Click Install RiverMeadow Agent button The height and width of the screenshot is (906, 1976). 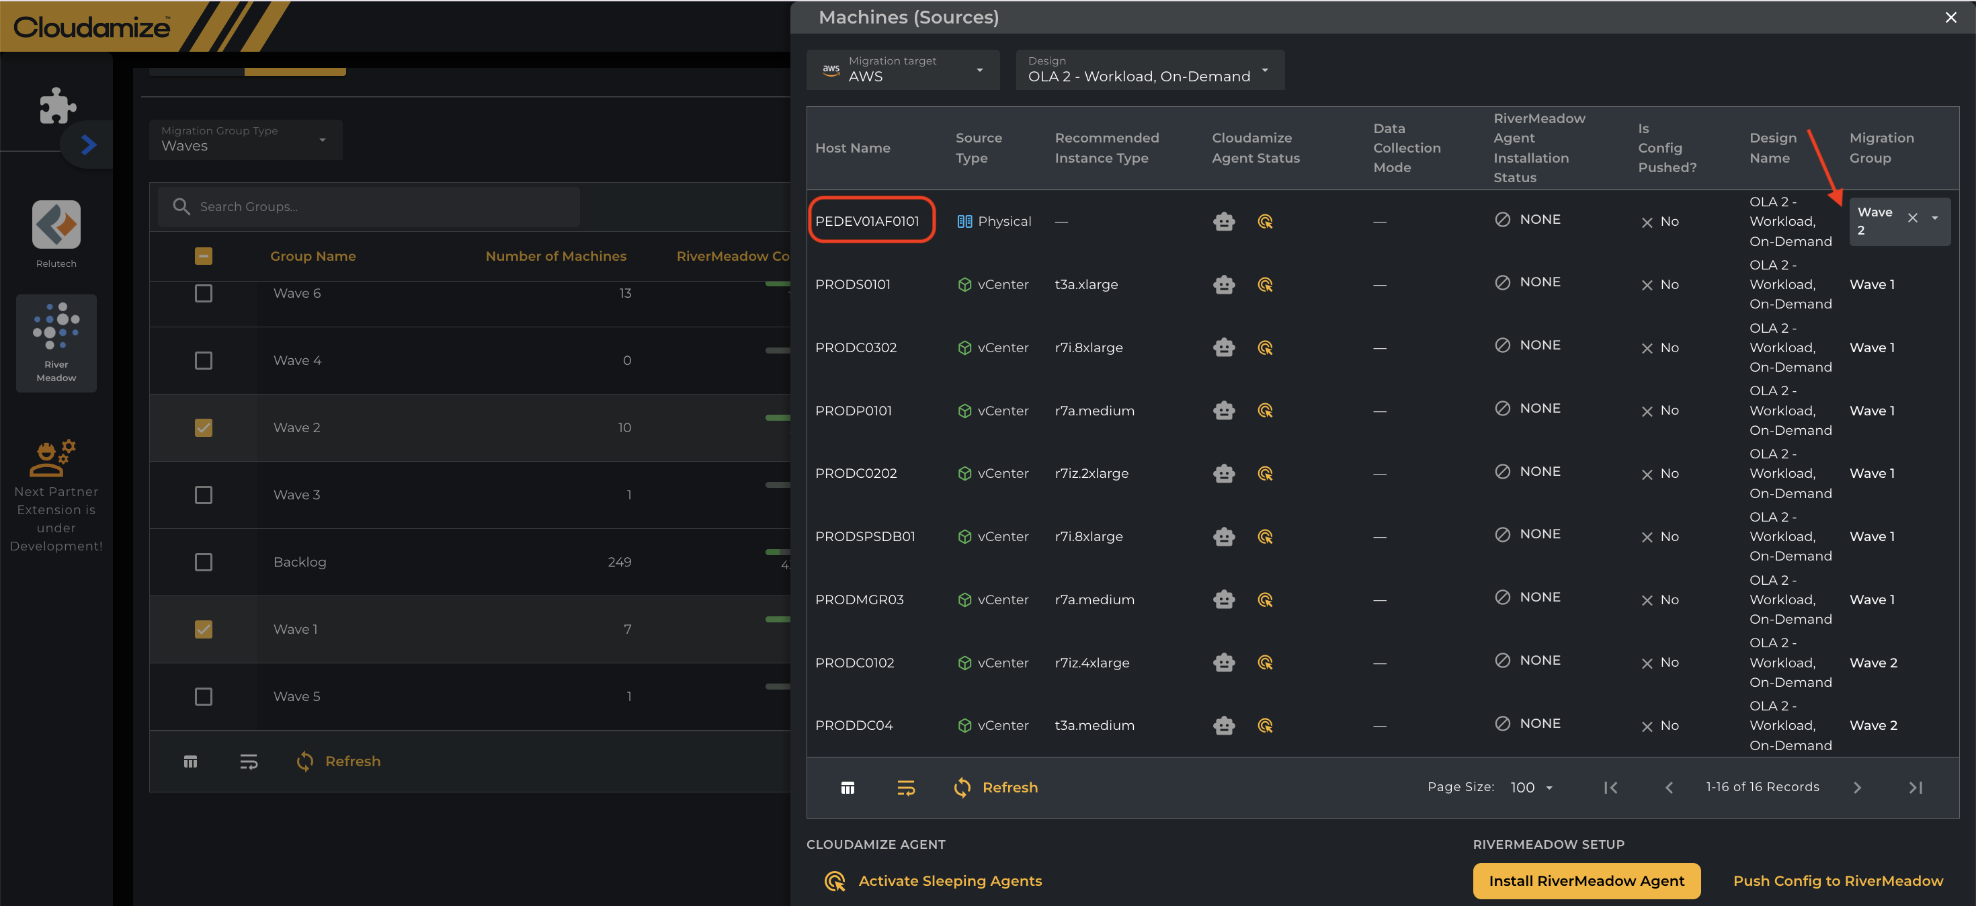(x=1586, y=880)
